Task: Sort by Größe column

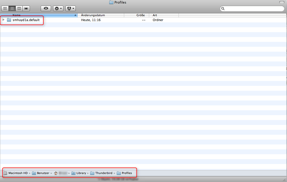Action: click(137, 15)
